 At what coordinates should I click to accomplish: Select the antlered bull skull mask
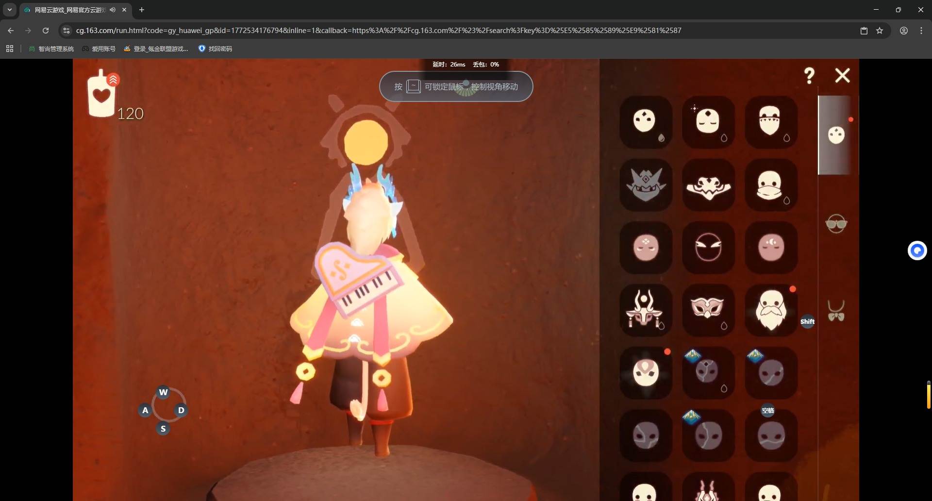click(646, 310)
